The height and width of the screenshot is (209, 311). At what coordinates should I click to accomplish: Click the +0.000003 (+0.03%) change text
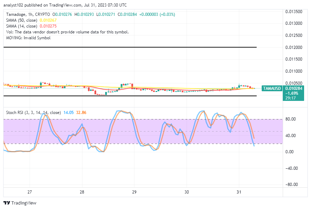pyautogui.click(x=157, y=14)
